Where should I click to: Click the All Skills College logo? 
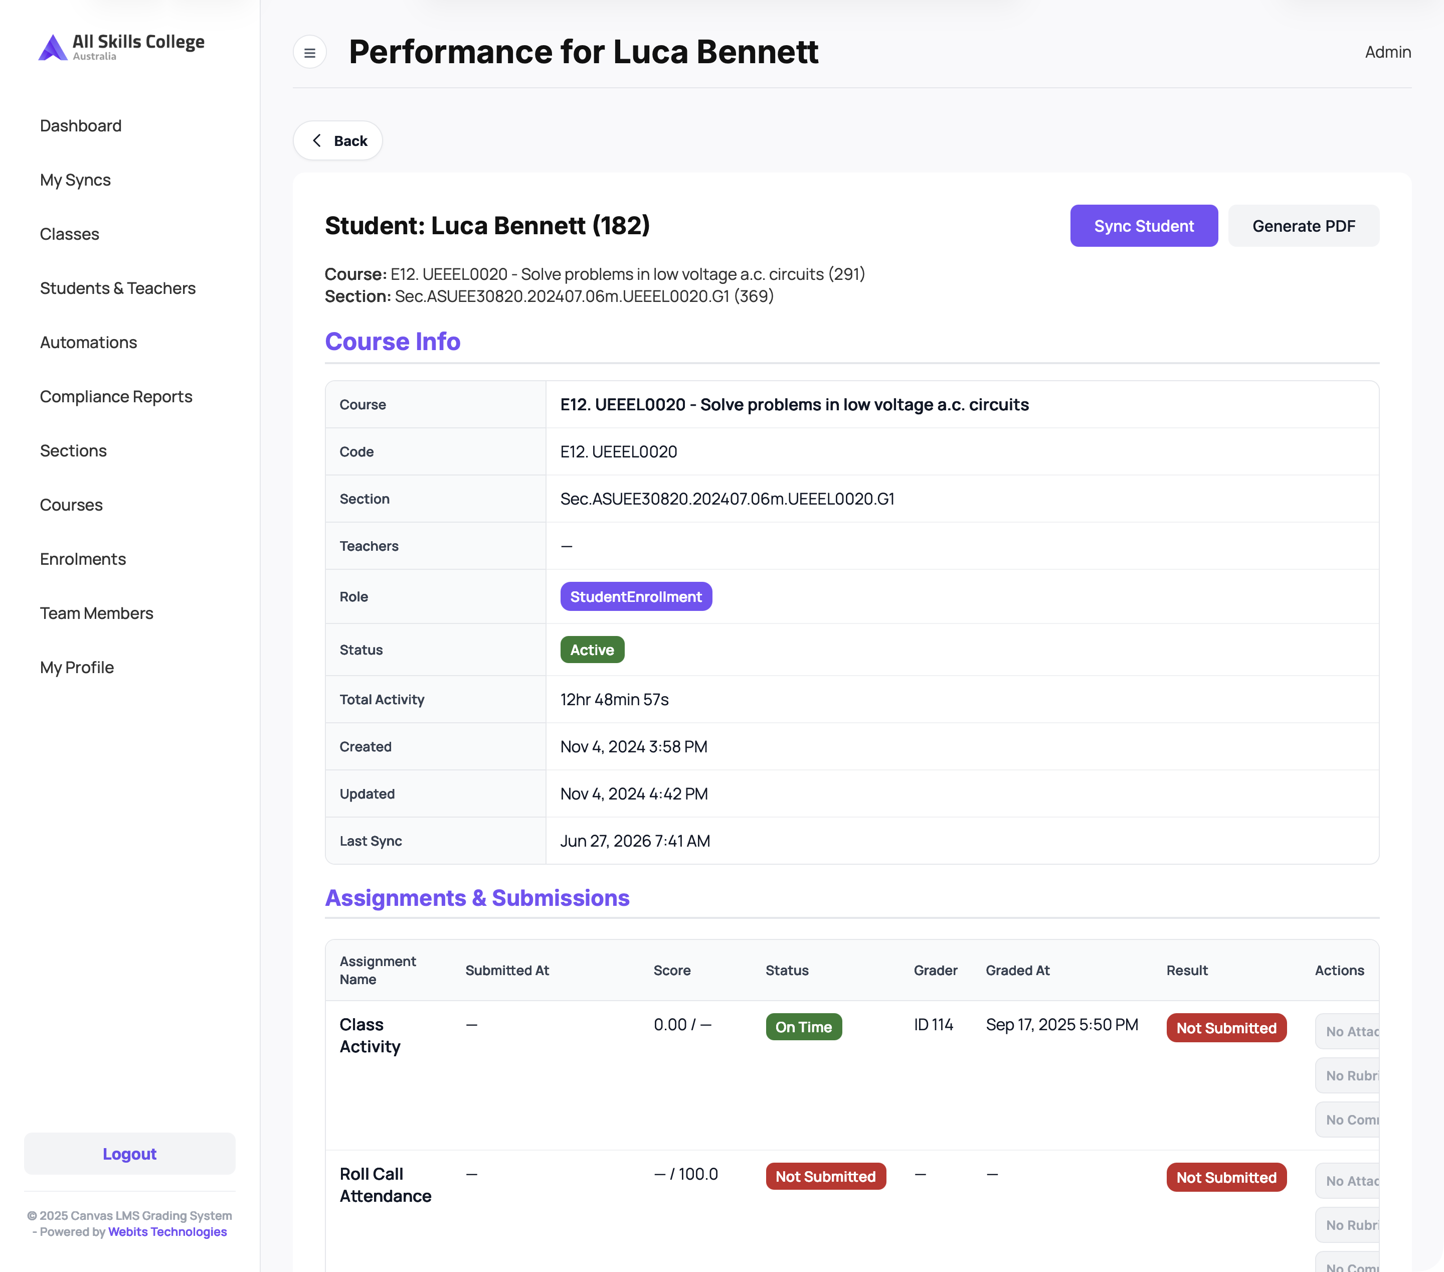[x=121, y=47]
